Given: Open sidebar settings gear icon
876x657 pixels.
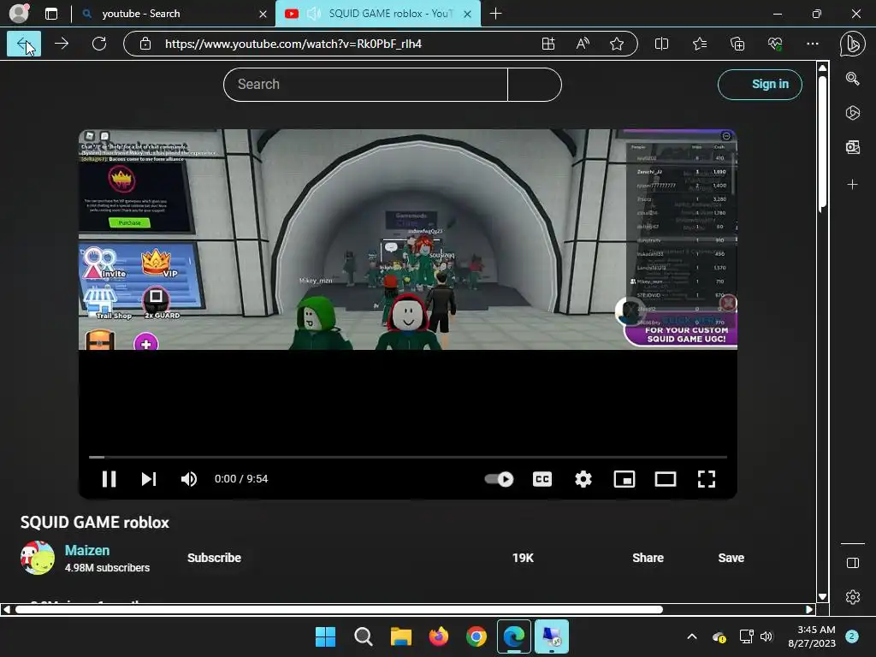Looking at the screenshot, I should [853, 597].
